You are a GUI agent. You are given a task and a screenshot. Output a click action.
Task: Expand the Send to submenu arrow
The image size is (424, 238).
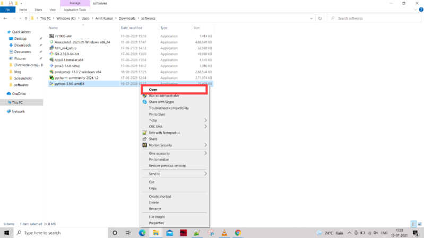click(205, 174)
